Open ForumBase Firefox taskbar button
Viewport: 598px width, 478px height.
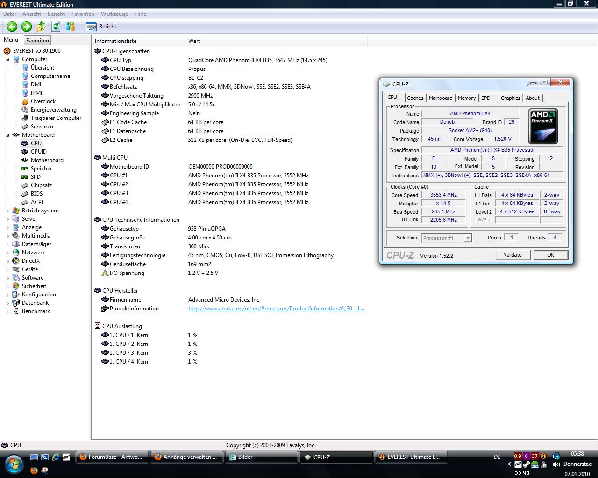[x=112, y=457]
